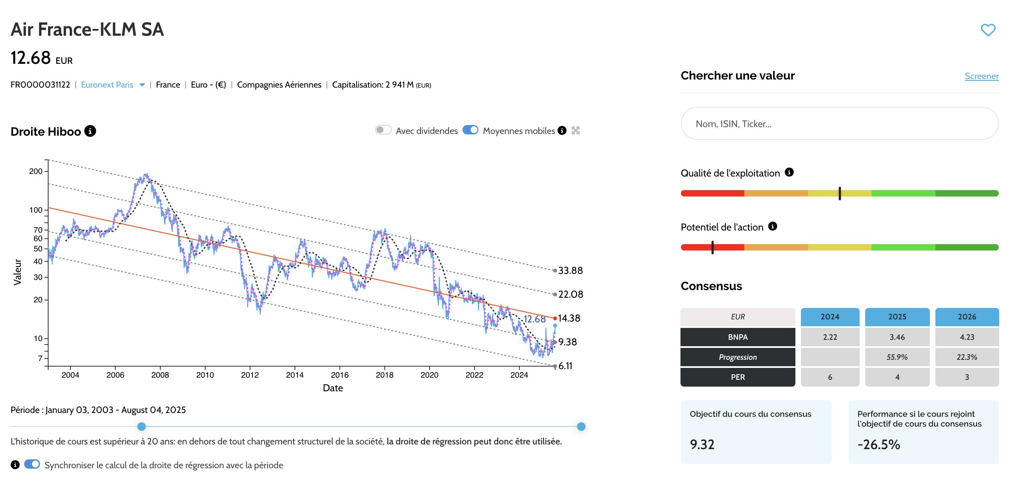Open the Screener link

pos(981,77)
